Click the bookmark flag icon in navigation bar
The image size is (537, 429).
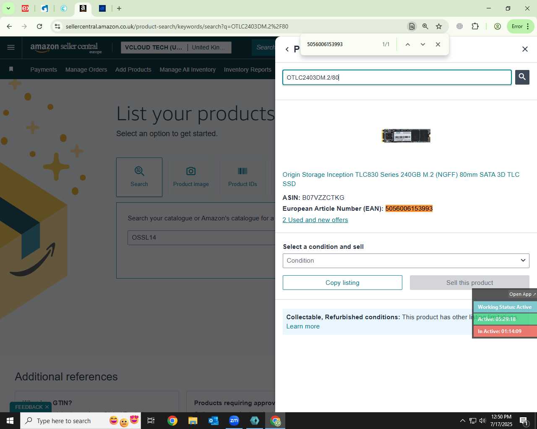[11, 69]
